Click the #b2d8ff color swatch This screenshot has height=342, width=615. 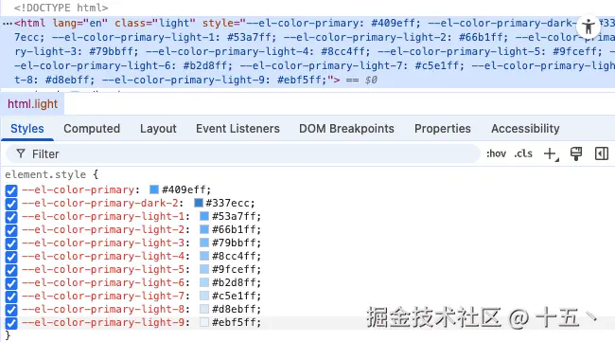204,282
